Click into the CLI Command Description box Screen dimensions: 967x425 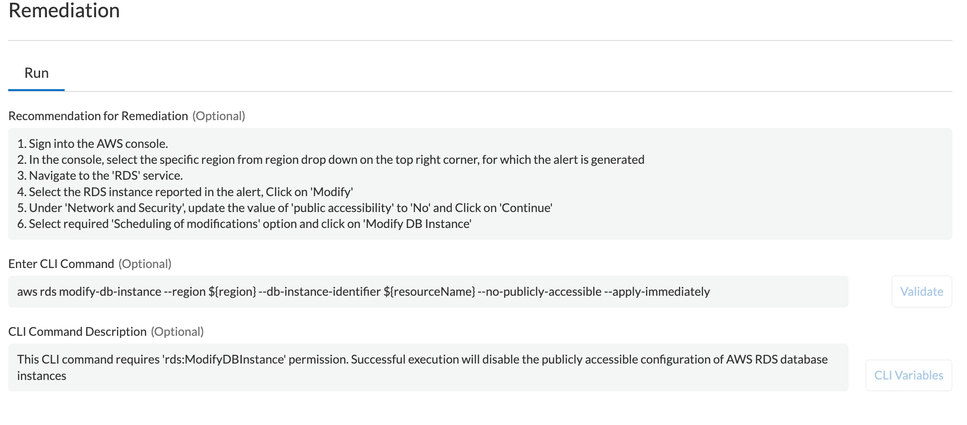coord(428,368)
